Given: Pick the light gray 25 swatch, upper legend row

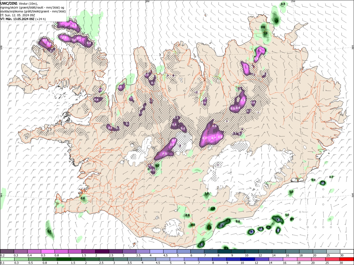Looking at the screenshot, I should pyautogui.click(x=333, y=251).
